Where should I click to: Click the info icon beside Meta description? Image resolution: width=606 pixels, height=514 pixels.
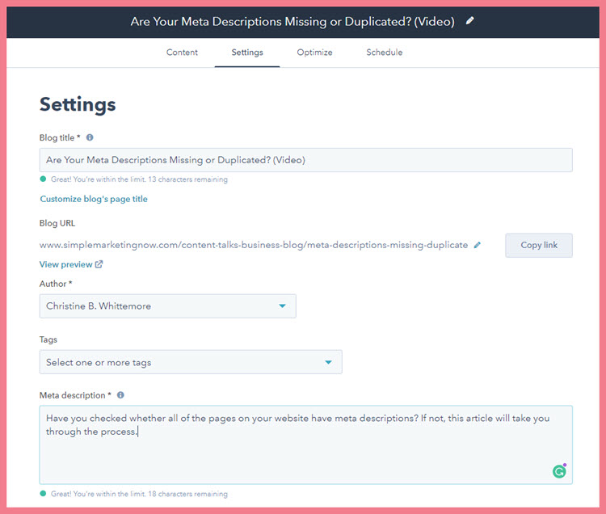pyautogui.click(x=120, y=395)
